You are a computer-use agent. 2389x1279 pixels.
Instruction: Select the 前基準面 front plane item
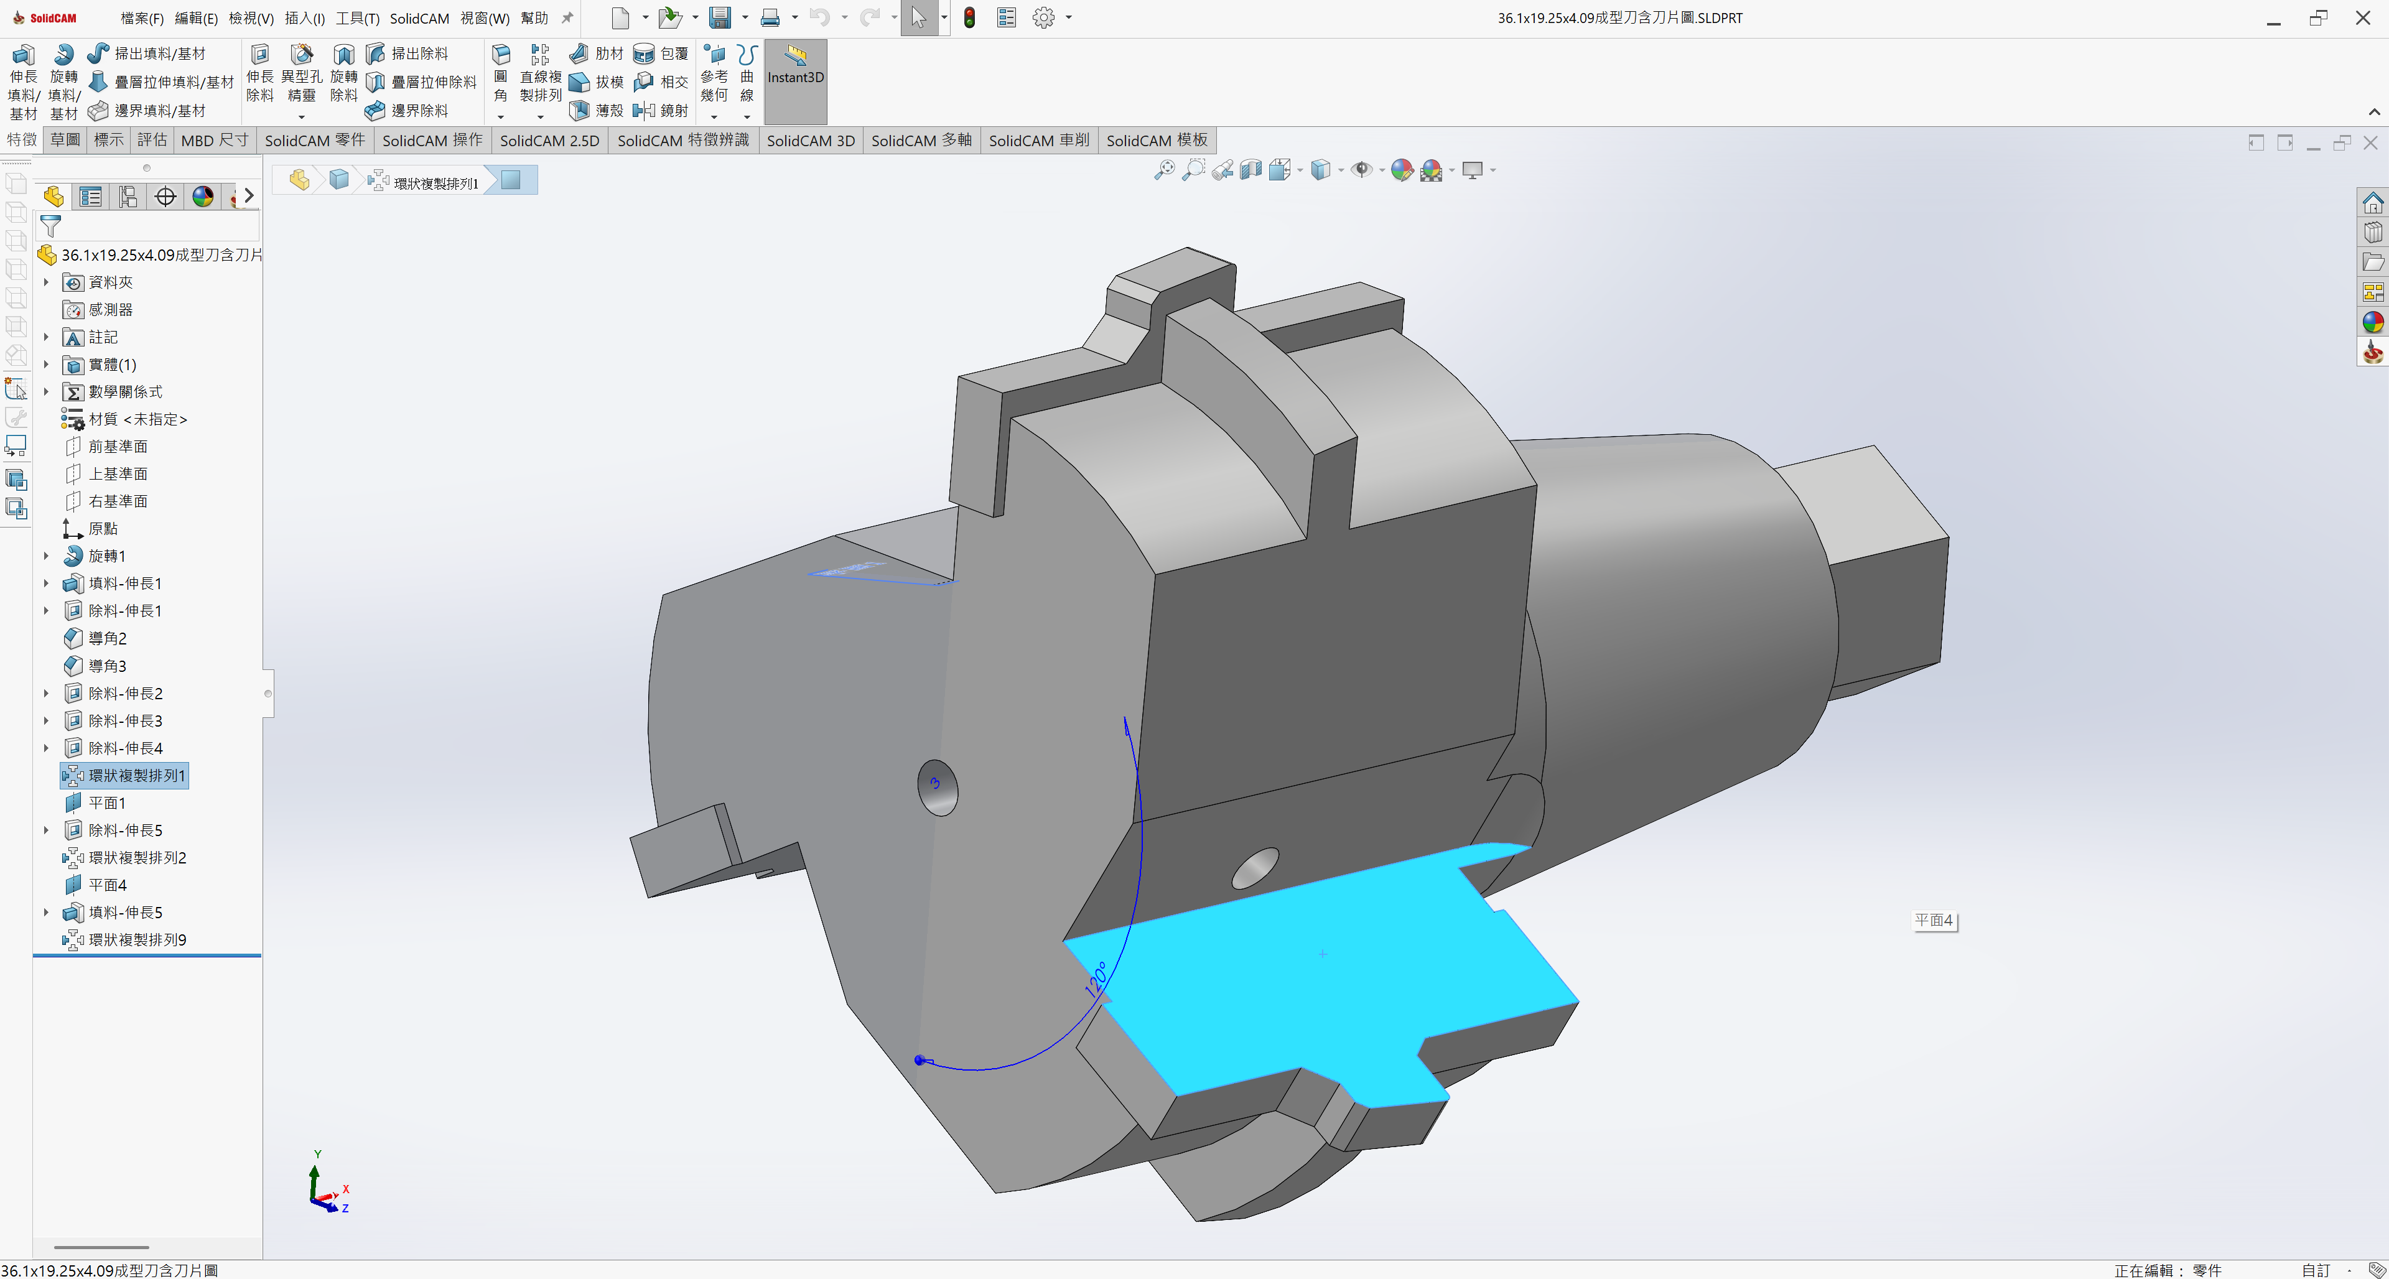[x=106, y=446]
